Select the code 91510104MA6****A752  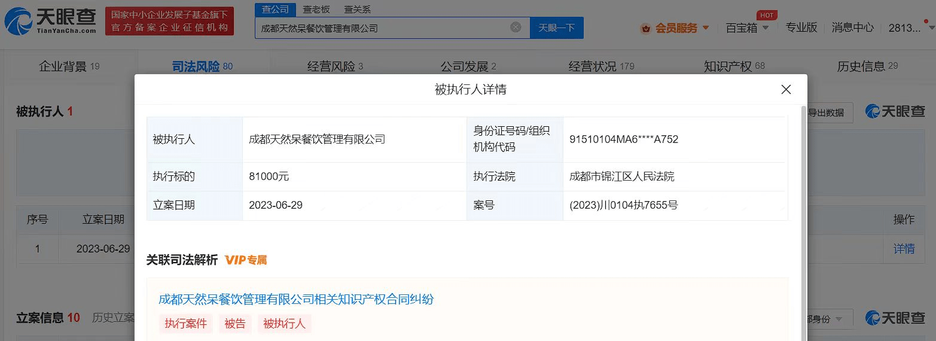tap(624, 139)
